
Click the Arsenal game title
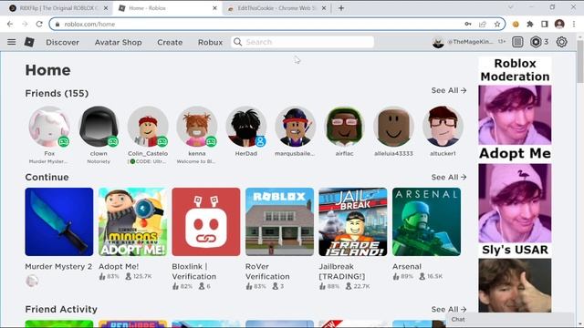407,267
